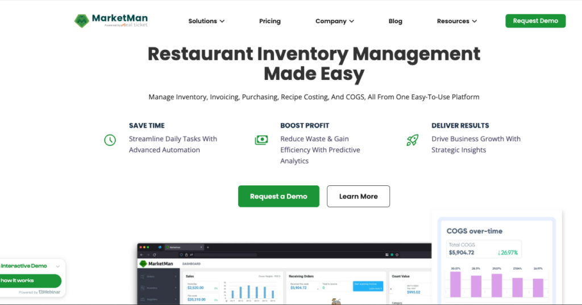Viewport: 582px width, 305px height.
Task: Click the MarketMan logo in dashboard preview
Action: [x=156, y=264]
